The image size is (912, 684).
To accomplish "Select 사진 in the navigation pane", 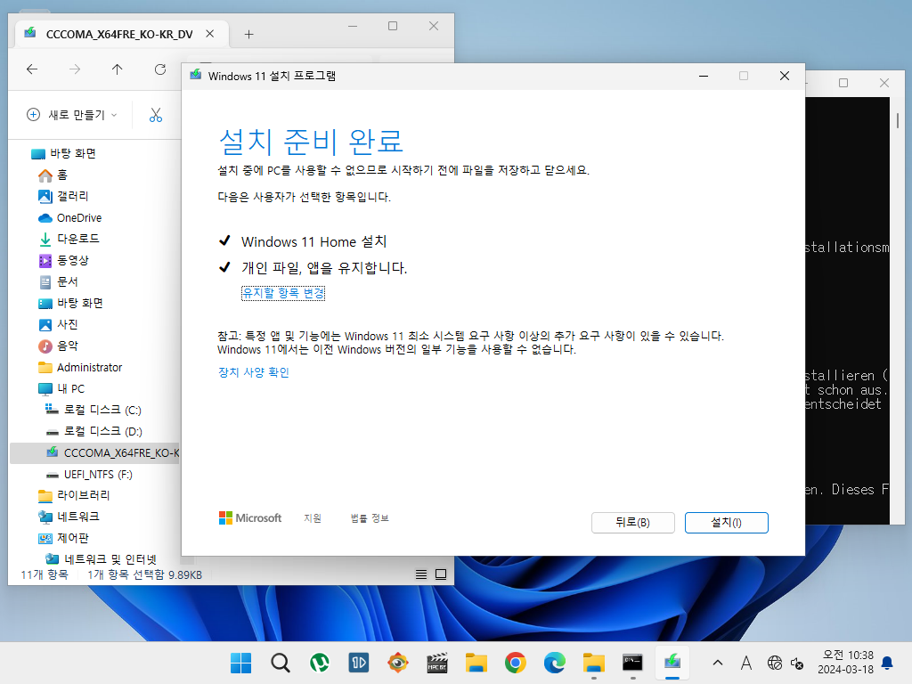I will 58,324.
